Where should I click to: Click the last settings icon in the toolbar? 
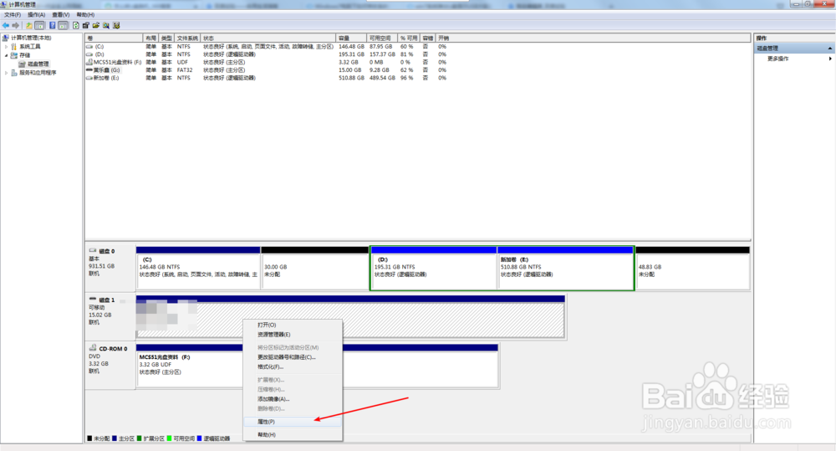[x=116, y=26]
